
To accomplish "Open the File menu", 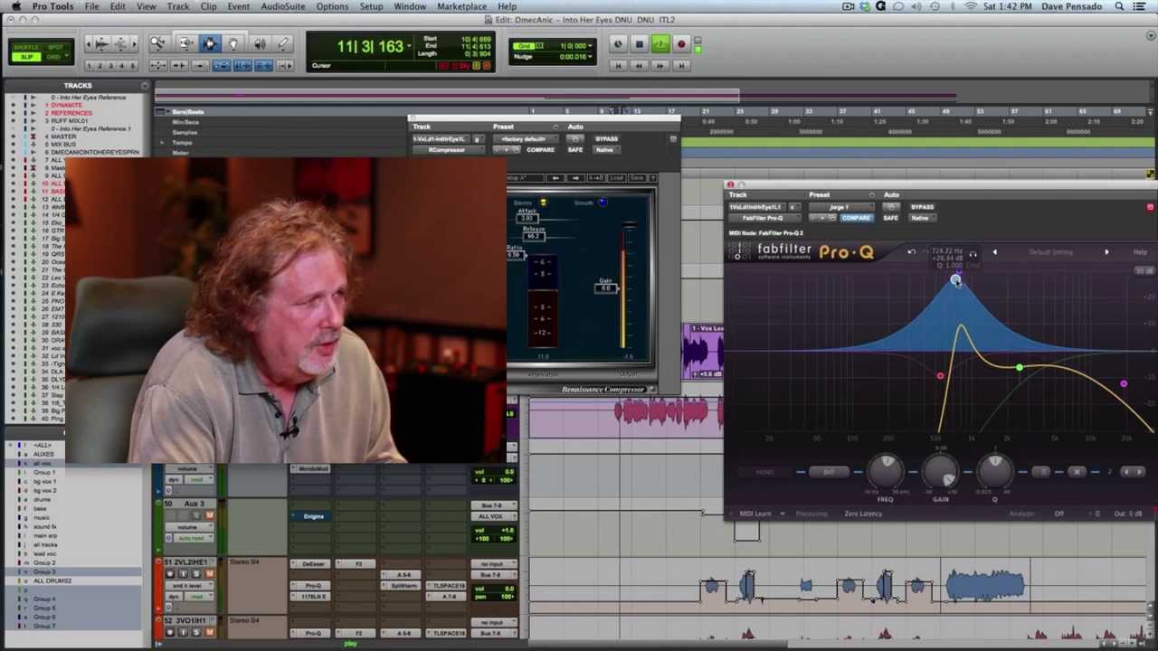I will 92,6.
